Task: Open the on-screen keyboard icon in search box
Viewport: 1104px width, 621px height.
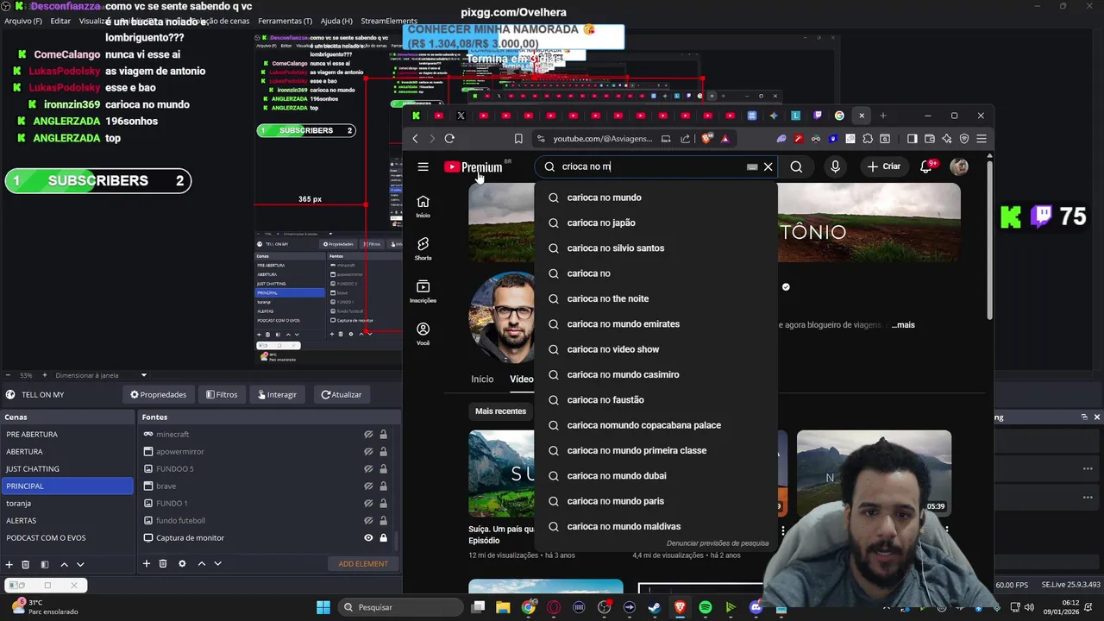Action: point(752,166)
